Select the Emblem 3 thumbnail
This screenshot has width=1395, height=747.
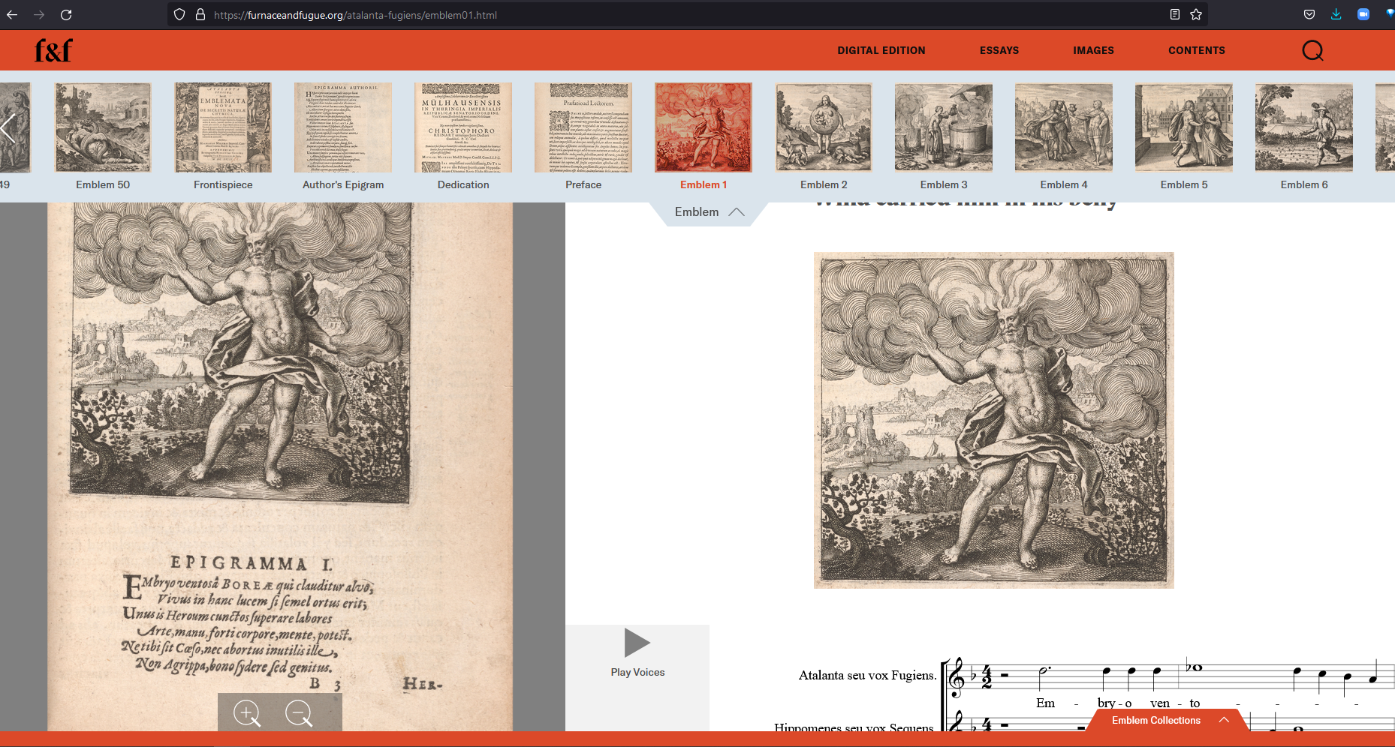click(944, 127)
